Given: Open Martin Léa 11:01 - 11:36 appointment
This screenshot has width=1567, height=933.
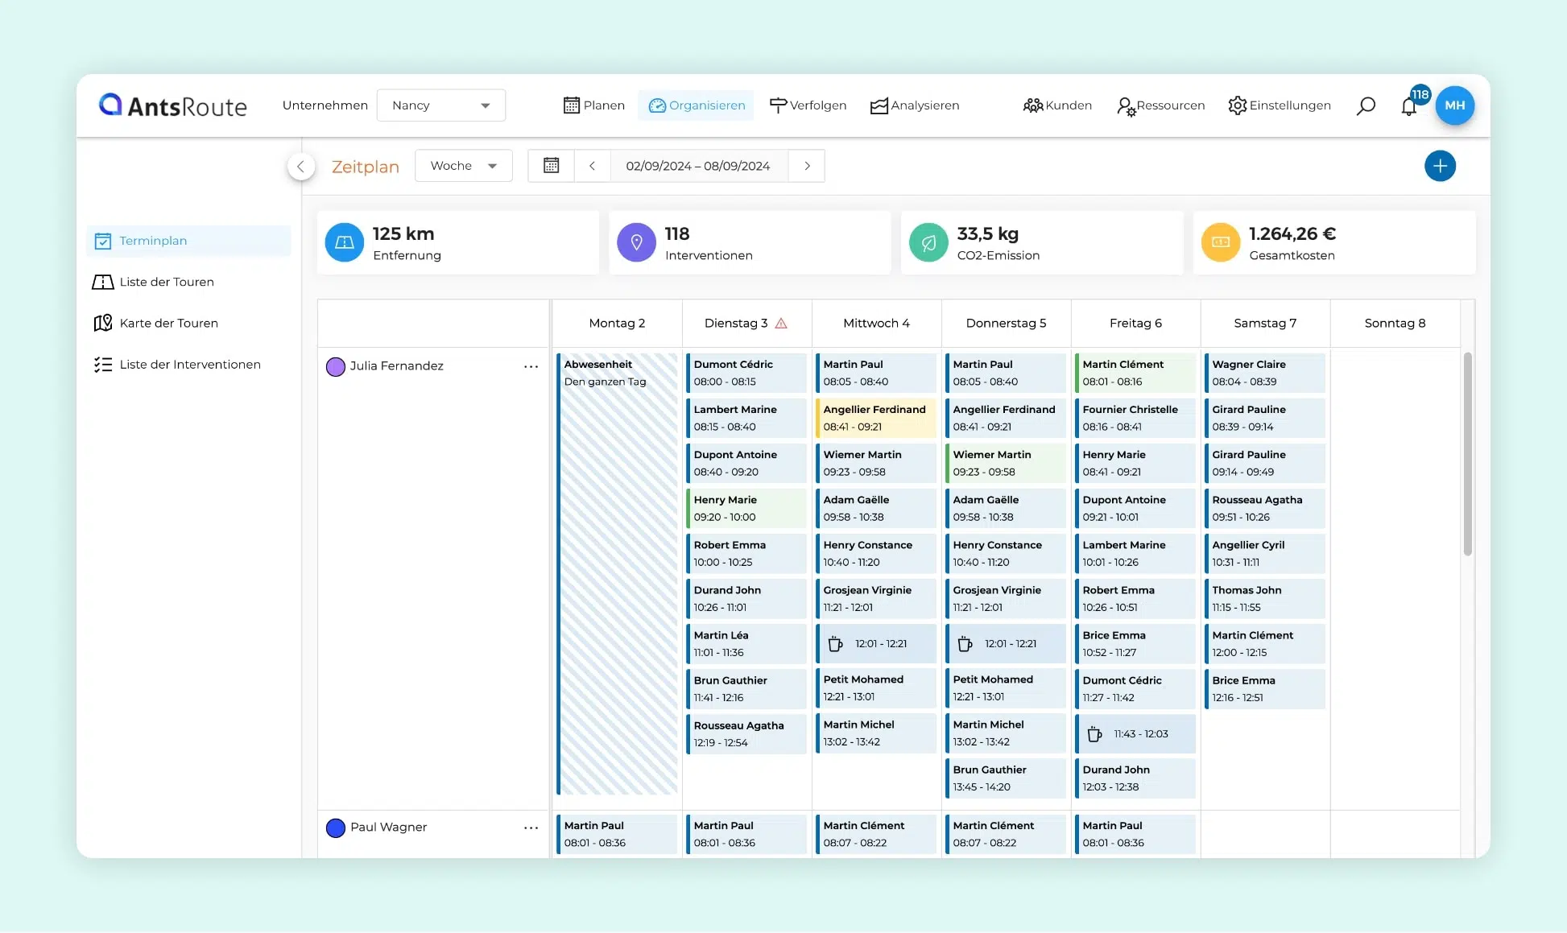Looking at the screenshot, I should (746, 643).
